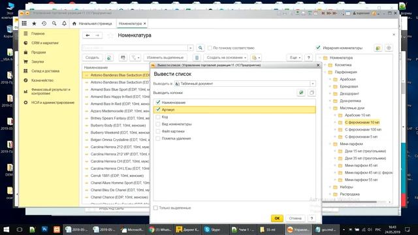This screenshot has width=418, height=235.
Task: Open notifications bell icon
Action: click(64, 23)
